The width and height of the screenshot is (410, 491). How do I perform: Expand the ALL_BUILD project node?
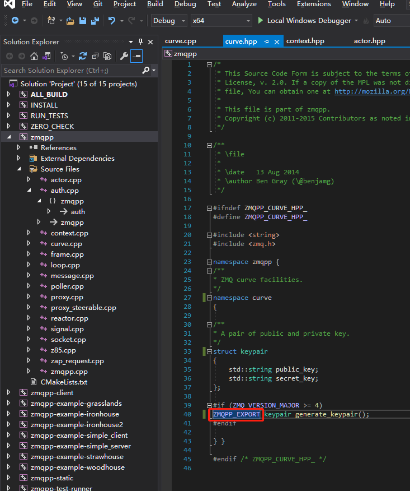click(x=9, y=94)
